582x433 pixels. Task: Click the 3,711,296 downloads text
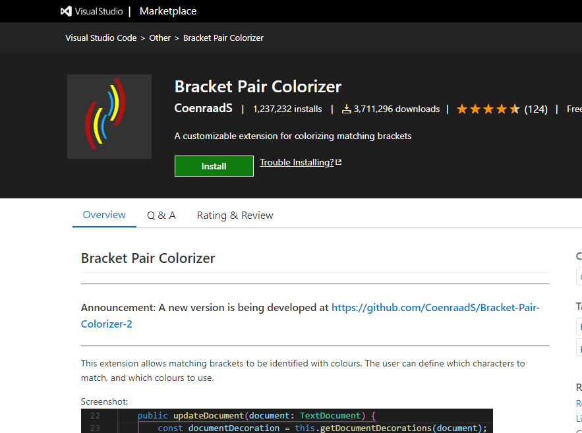[x=396, y=109]
